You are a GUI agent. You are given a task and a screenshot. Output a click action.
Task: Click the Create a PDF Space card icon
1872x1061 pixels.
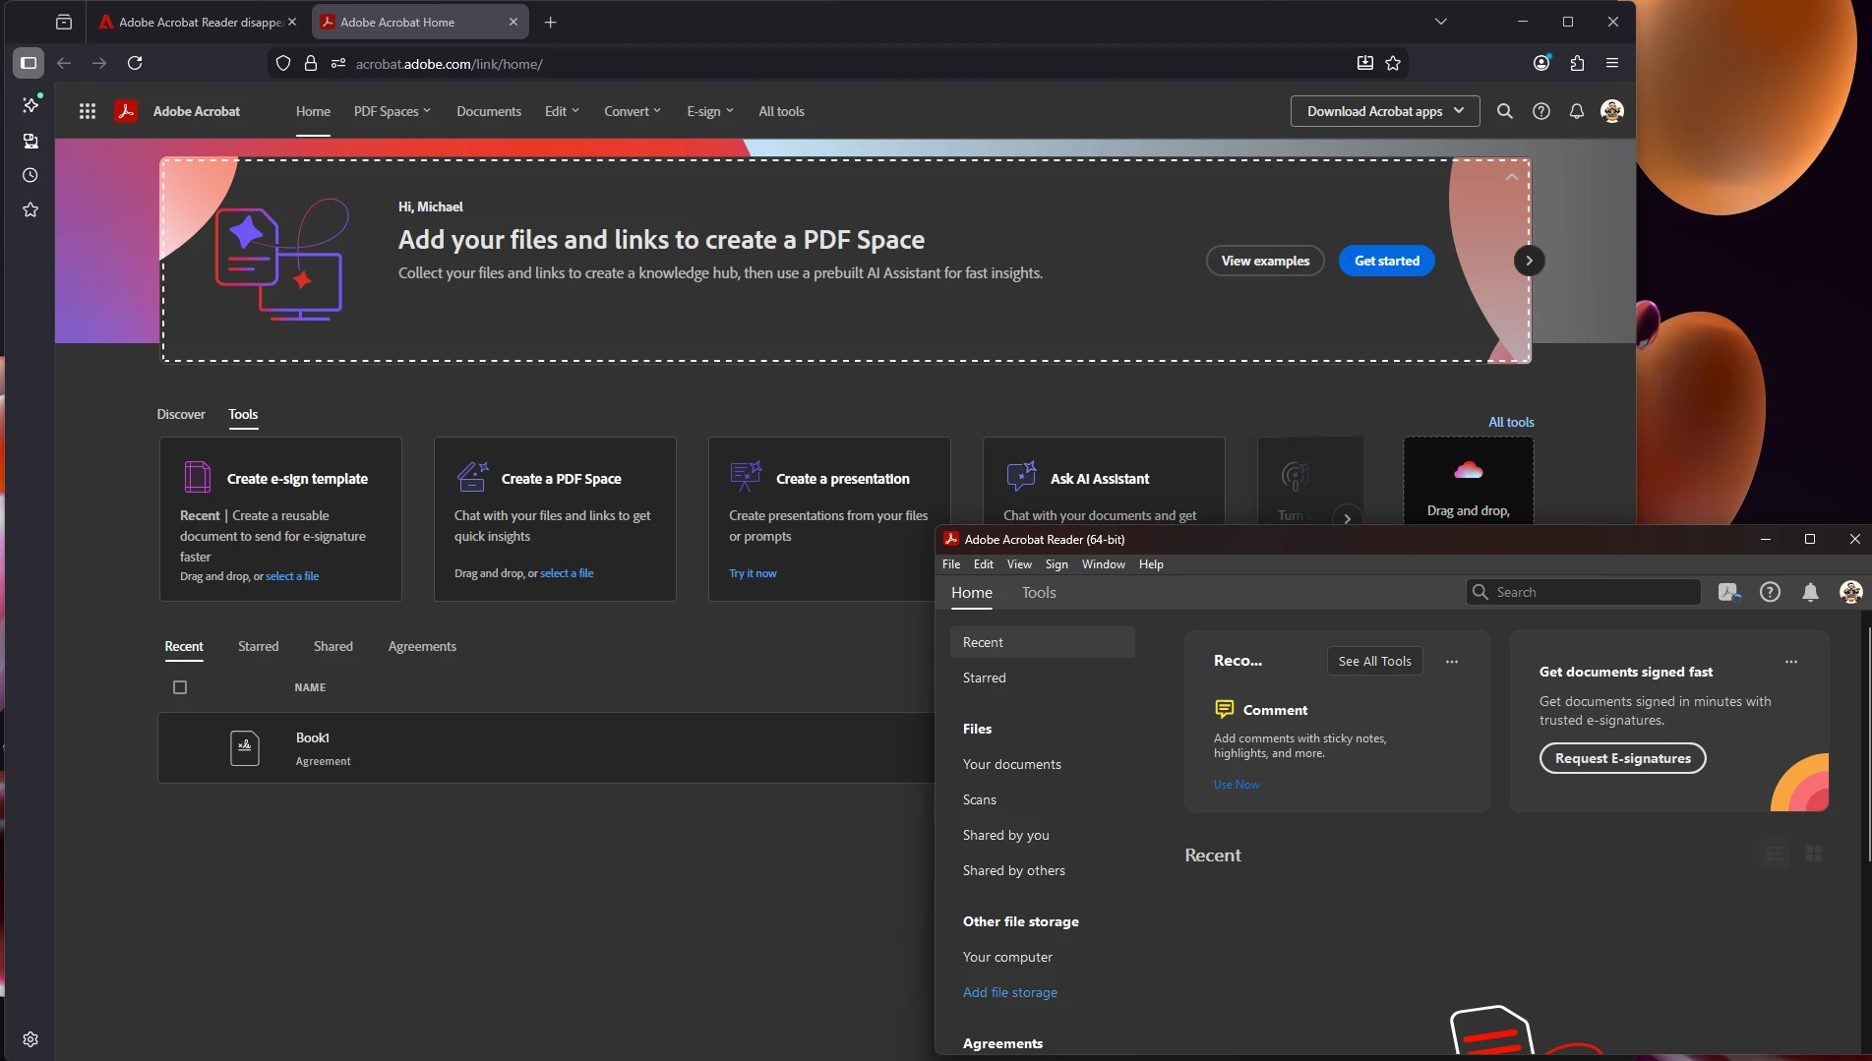pyautogui.click(x=472, y=477)
